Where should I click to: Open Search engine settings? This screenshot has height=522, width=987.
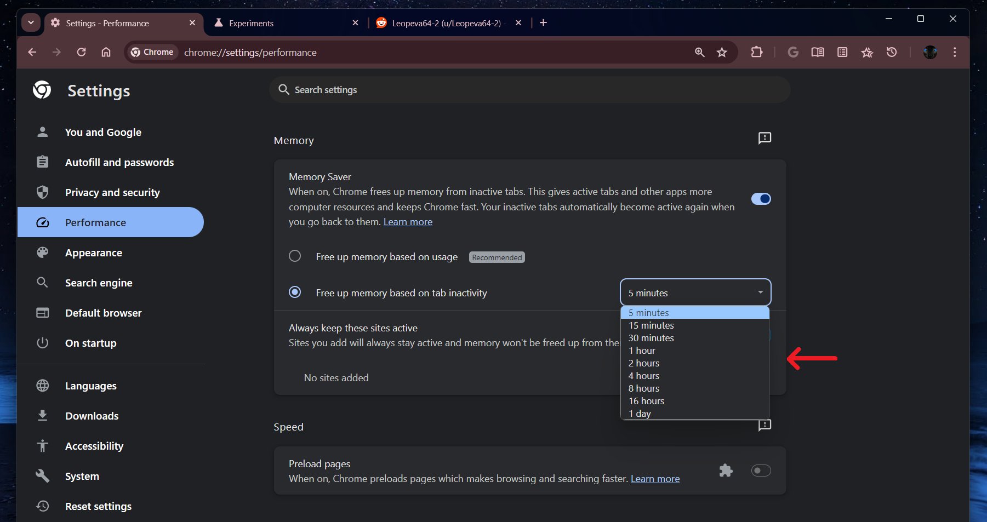(x=111, y=283)
